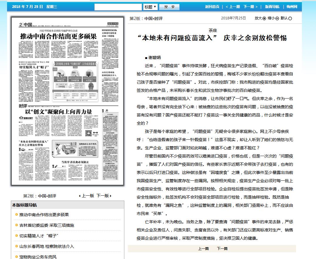Click the date text 2018年7月25日 星期三
316x259 pixels.
[34, 7]
